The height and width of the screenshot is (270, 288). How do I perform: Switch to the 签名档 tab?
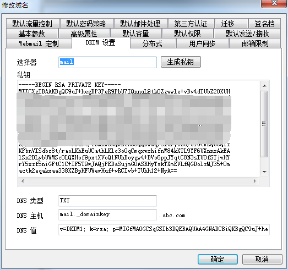point(264,24)
